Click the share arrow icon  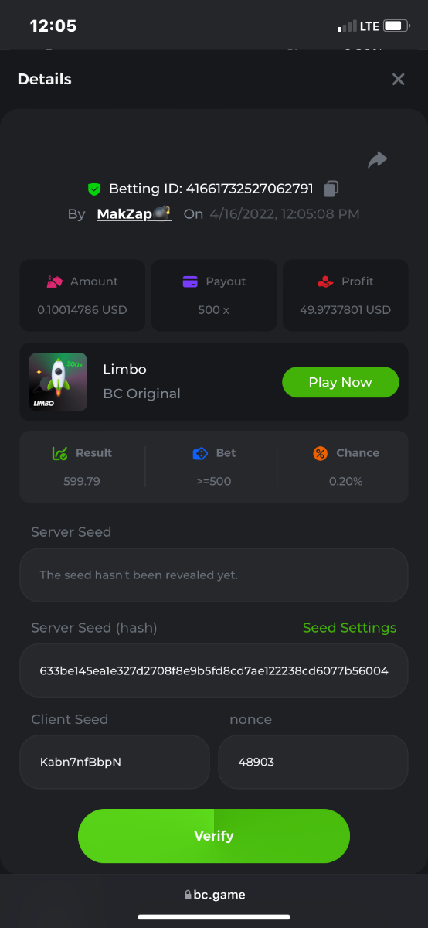pyautogui.click(x=377, y=160)
